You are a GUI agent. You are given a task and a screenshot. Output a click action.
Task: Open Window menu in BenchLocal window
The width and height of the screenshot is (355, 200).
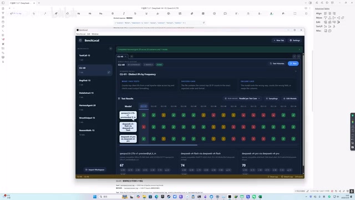[95, 34]
